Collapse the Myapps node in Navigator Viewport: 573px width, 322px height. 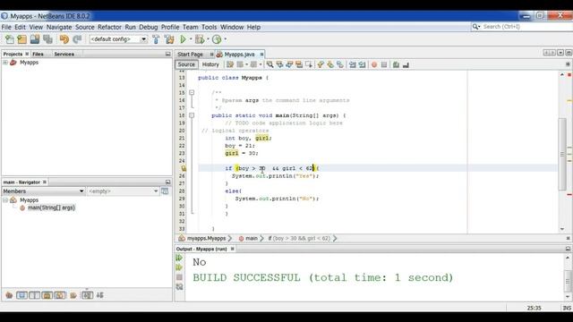[x=5, y=200]
